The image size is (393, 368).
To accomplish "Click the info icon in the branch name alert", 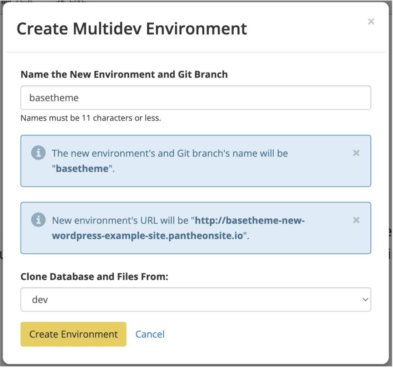I will (x=38, y=153).
